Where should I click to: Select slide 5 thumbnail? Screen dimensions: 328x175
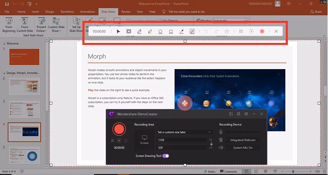[x=24, y=155]
